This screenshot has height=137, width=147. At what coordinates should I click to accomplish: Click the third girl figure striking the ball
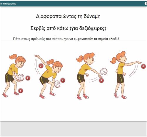click(89, 76)
